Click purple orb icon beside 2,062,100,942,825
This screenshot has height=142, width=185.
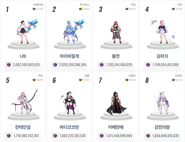9,65
